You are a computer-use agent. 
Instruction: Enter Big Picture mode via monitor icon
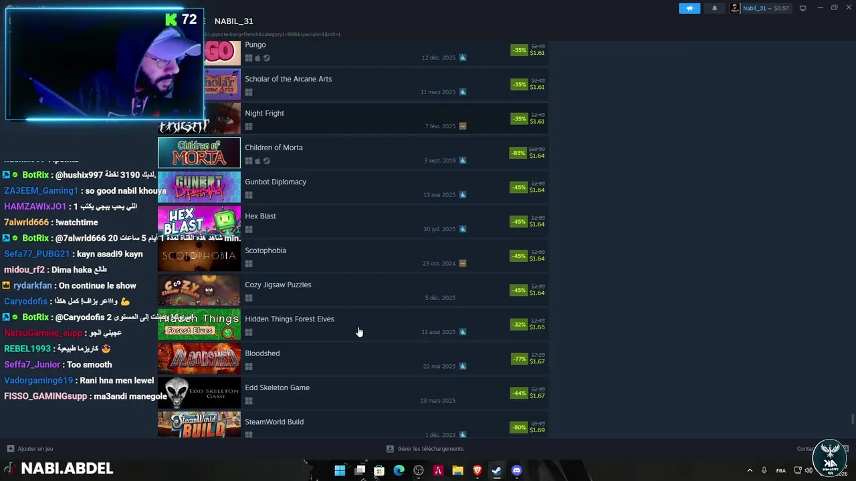click(802, 8)
